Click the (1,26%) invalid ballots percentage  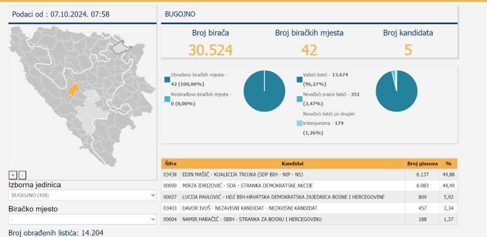click(x=313, y=133)
